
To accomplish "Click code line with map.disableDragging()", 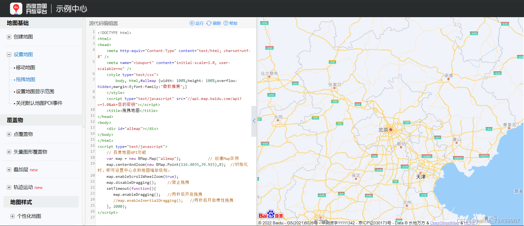I will [x=148, y=182].
